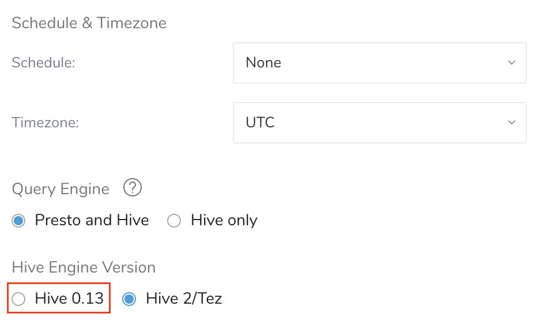Click the "Schedule:" field label
The width and height of the screenshot is (544, 325).
43,62
